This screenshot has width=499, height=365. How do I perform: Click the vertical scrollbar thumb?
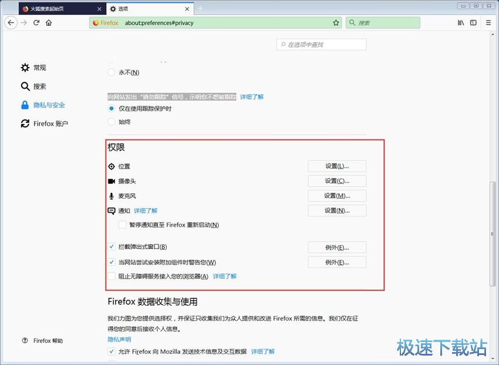(493, 233)
